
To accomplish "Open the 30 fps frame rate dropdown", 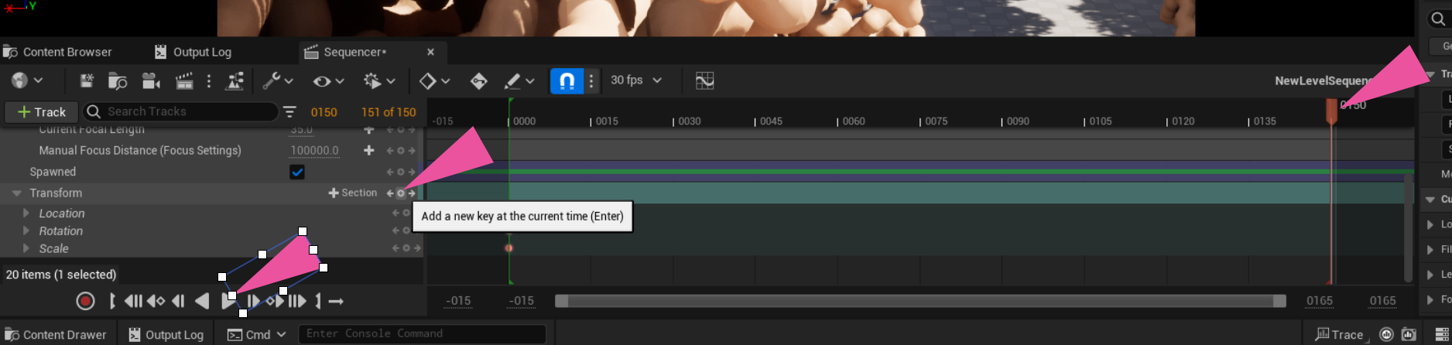I will coord(636,80).
